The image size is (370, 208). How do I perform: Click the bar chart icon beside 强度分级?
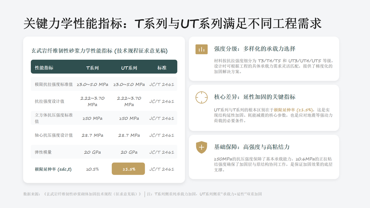pos(201,49)
